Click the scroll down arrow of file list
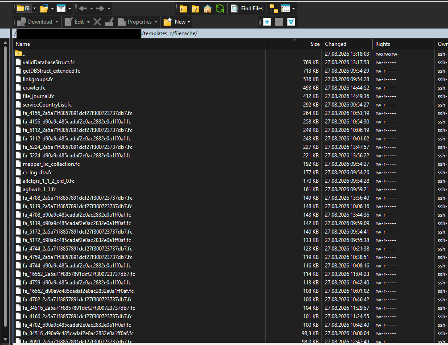 [x=5, y=339]
